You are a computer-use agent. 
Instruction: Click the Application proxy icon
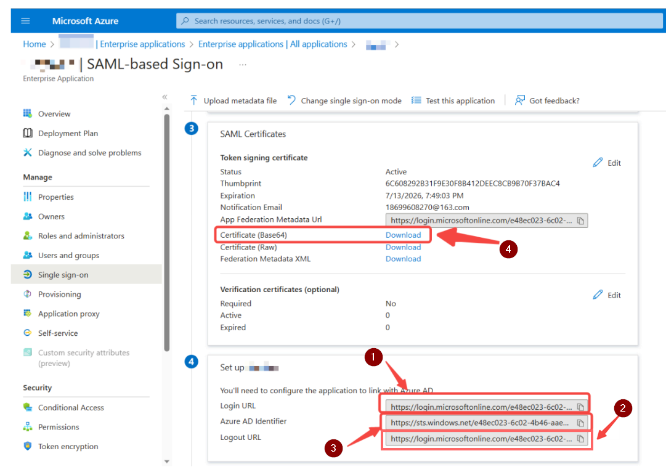[x=28, y=314]
